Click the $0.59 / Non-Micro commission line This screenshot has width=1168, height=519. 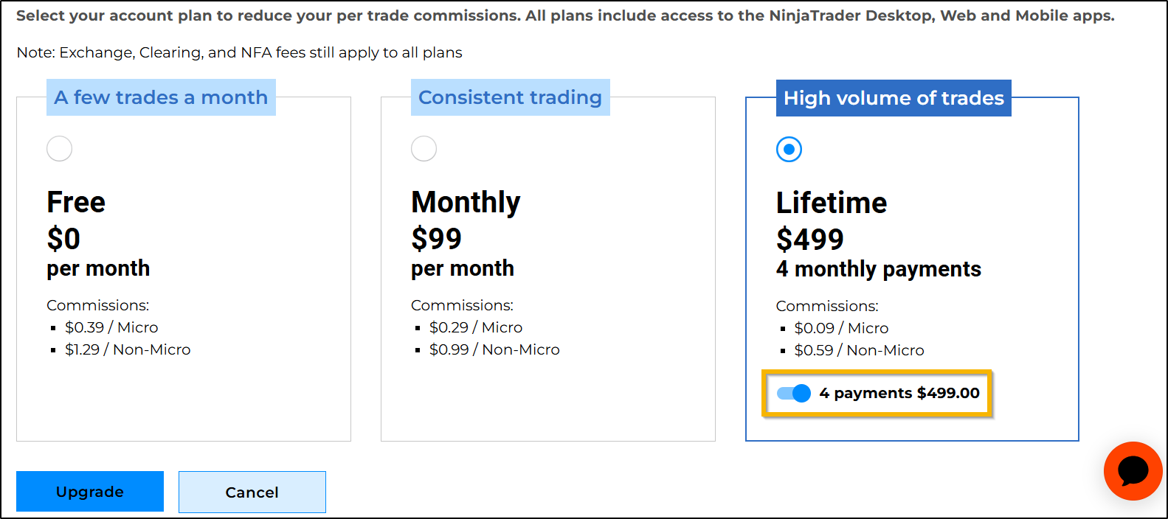point(859,350)
